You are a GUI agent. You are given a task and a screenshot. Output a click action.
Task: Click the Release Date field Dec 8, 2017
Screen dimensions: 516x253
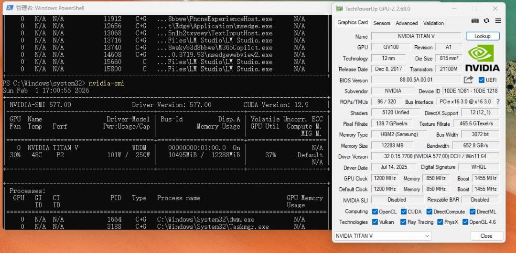(388, 69)
